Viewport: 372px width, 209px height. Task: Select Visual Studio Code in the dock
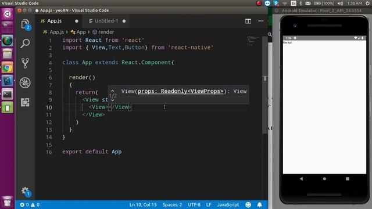click(8, 81)
